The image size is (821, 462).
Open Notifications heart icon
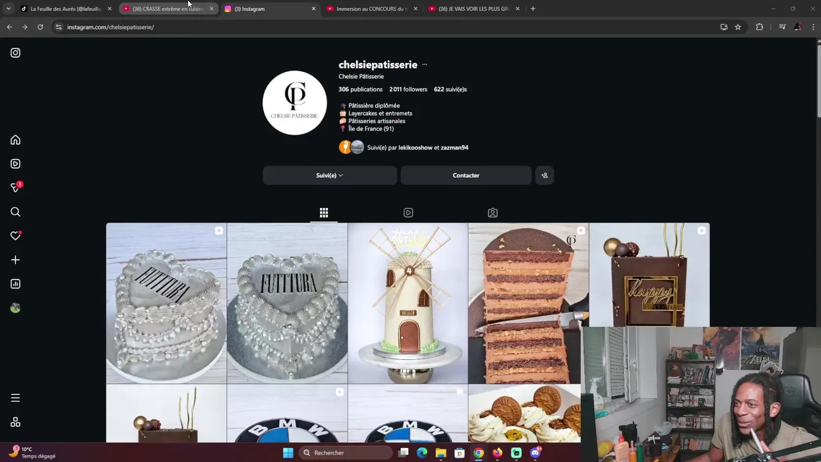click(x=15, y=235)
